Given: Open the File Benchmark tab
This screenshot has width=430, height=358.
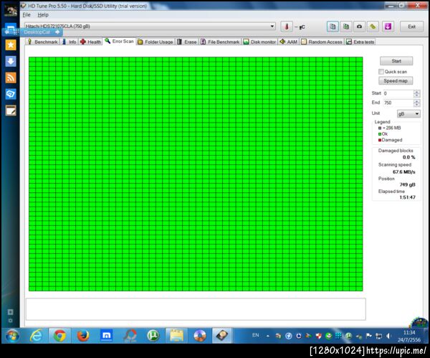Looking at the screenshot, I should point(220,42).
